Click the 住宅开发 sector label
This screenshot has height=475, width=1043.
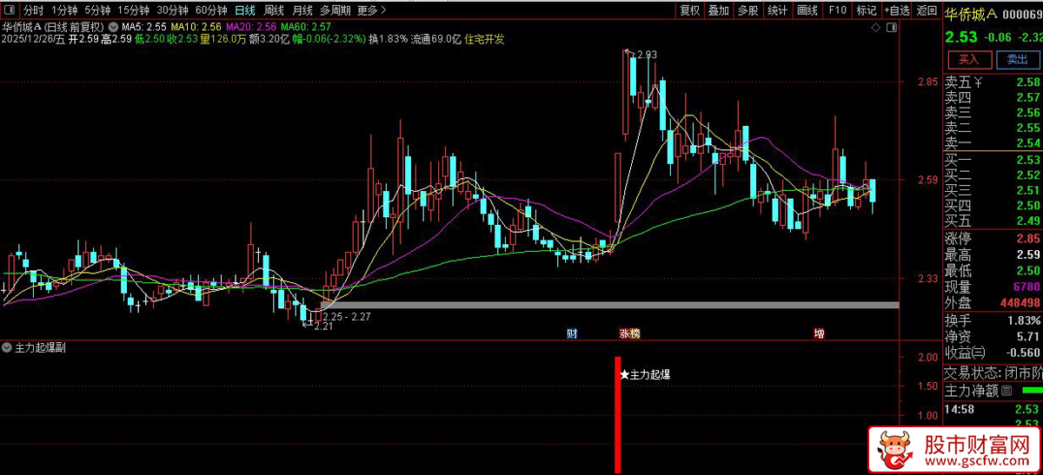pyautogui.click(x=485, y=39)
